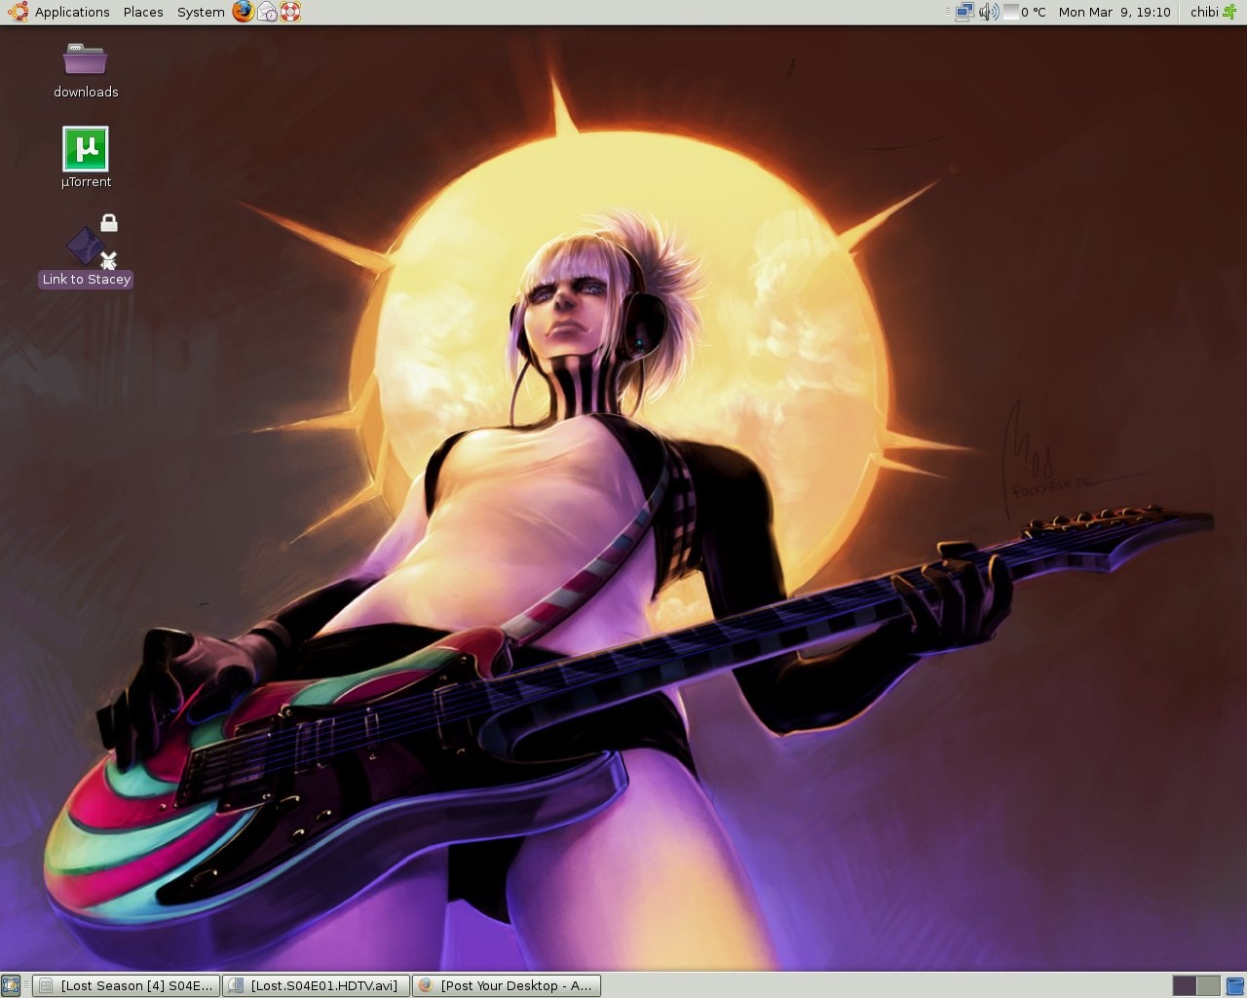Open the System menu

[x=201, y=12]
